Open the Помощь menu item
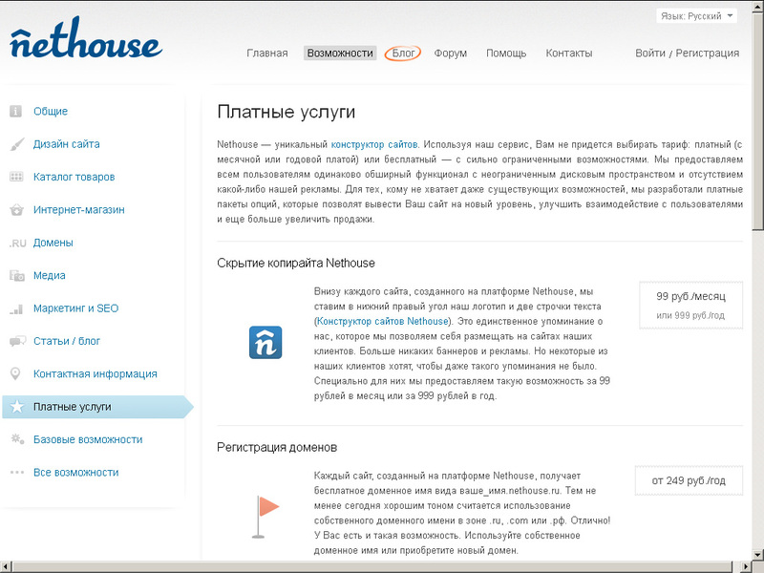This screenshot has height=573, width=764. pos(506,53)
